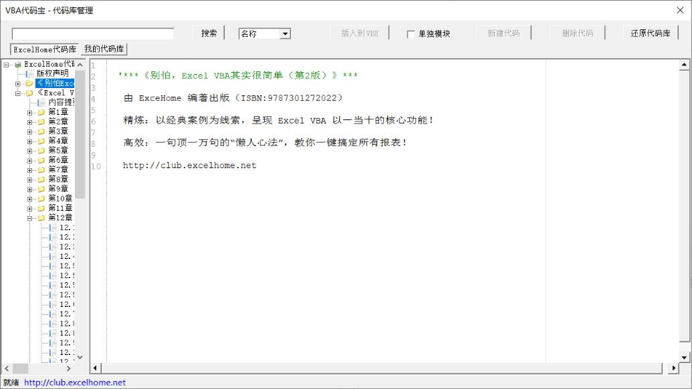Click the folder icon beside 第4章
Screen dimensions: 692x389
[41, 141]
